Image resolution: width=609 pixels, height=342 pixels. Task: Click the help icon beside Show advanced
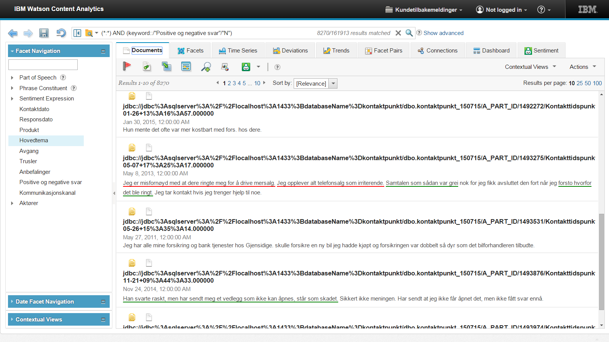(419, 33)
